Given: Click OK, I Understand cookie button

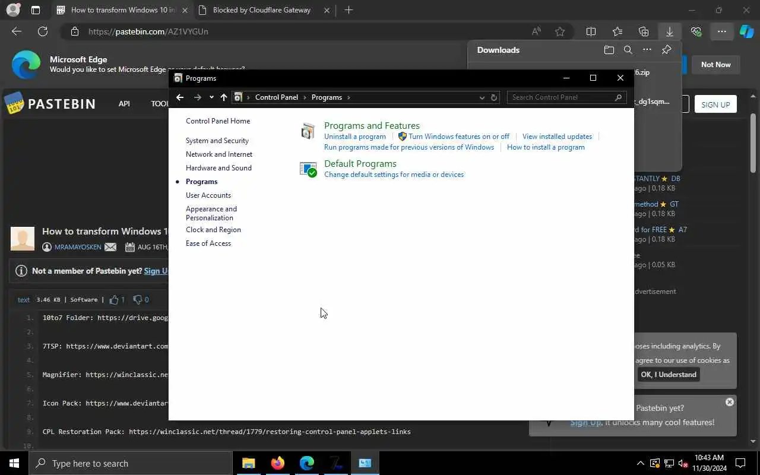Looking at the screenshot, I should pos(669,375).
